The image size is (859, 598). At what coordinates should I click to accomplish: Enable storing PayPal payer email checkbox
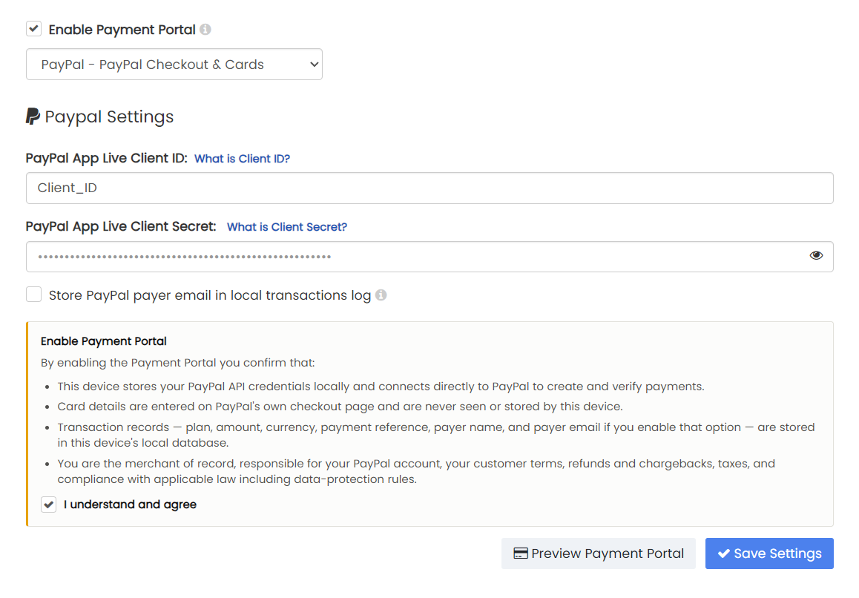tap(34, 295)
